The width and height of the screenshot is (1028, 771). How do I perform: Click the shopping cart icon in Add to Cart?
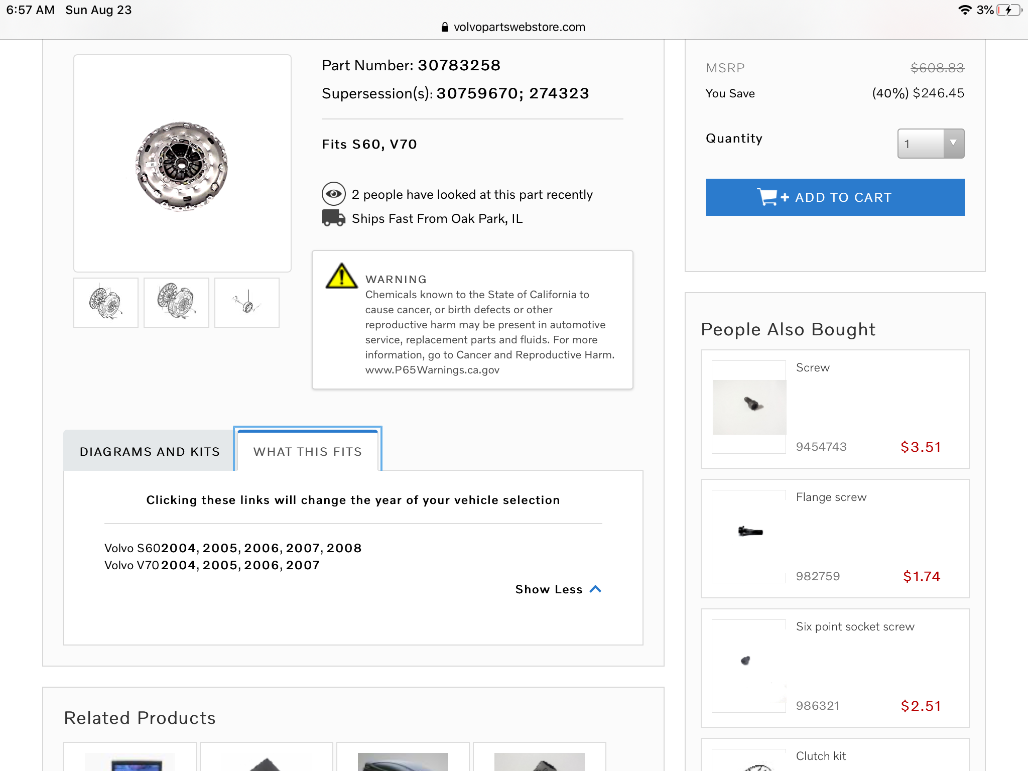point(767,197)
